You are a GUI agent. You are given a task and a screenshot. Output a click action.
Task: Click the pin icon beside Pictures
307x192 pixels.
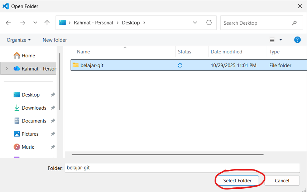click(53, 134)
